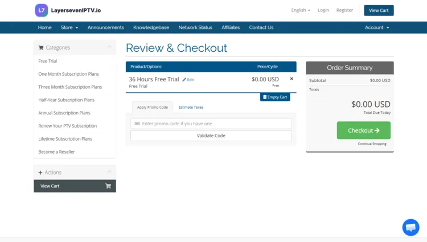Image resolution: width=427 pixels, height=242 pixels.
Task: Click the Product/Options column header
Action: tap(146, 67)
